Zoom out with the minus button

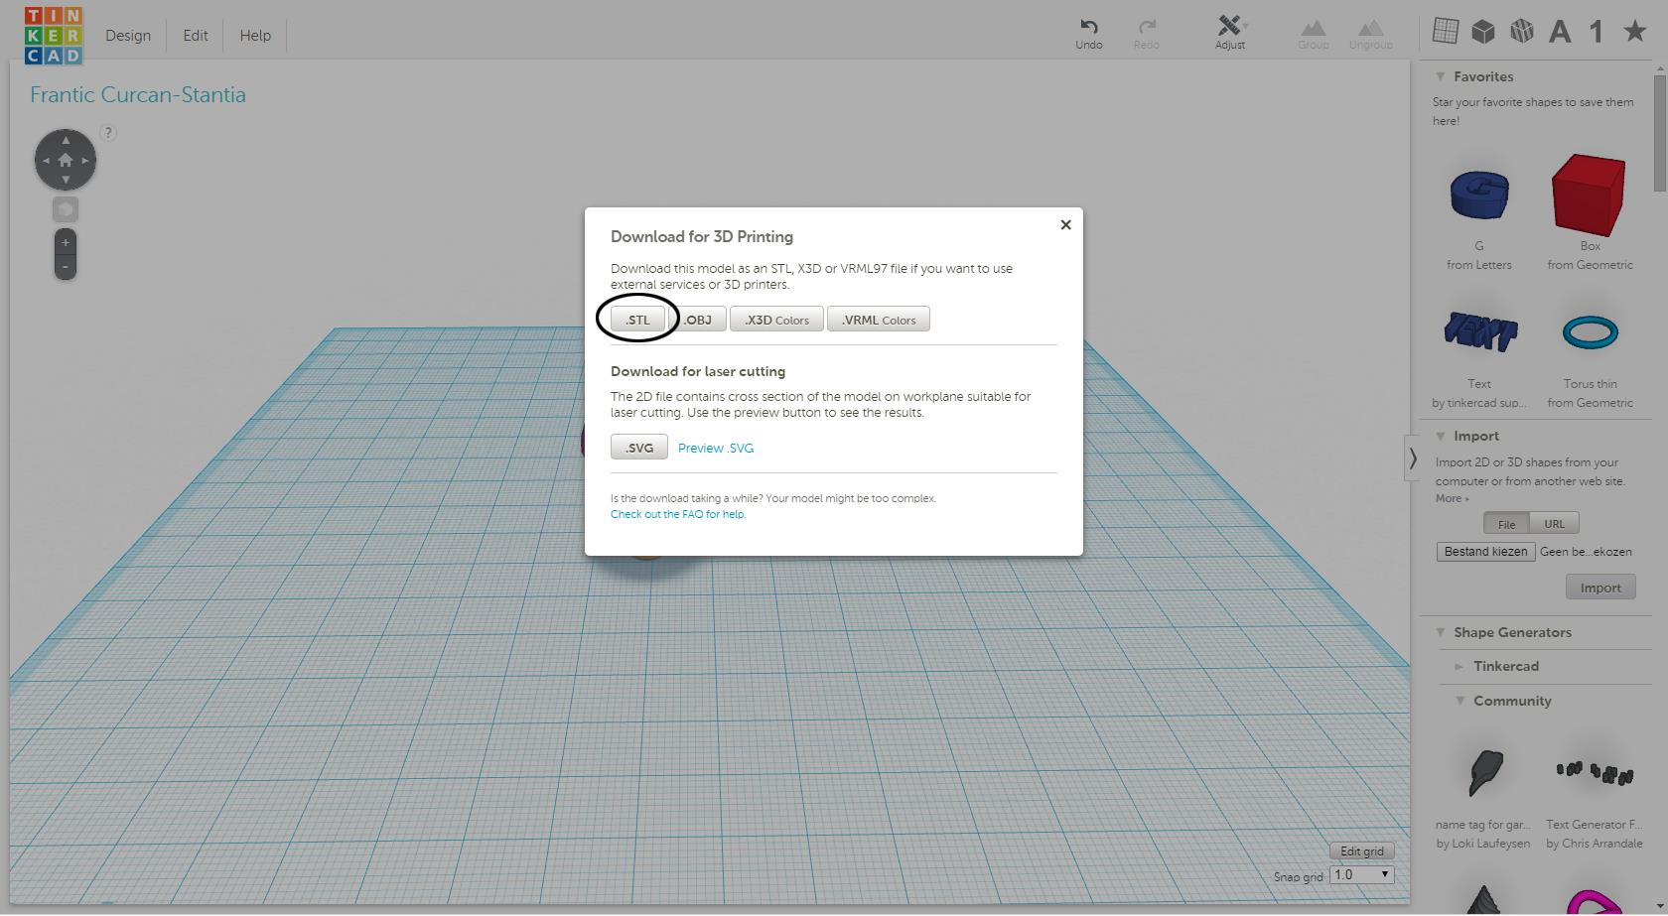pos(66,267)
